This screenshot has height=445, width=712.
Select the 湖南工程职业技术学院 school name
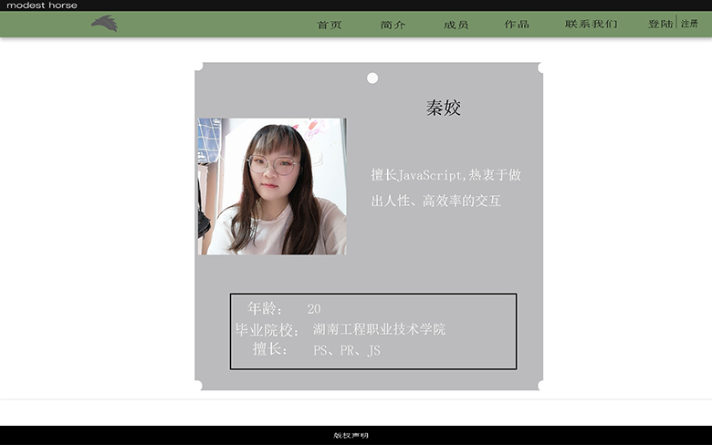click(379, 330)
